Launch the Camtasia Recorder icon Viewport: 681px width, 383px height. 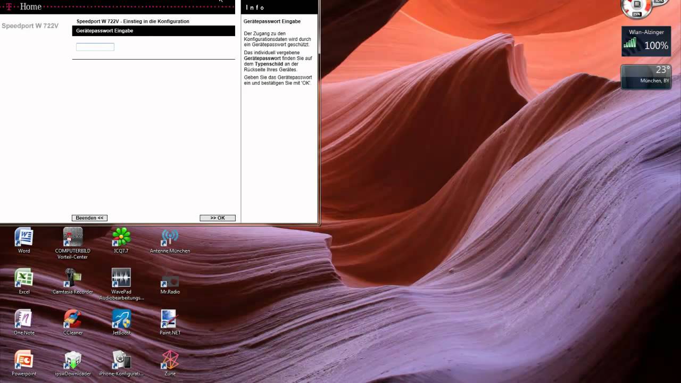(73, 281)
